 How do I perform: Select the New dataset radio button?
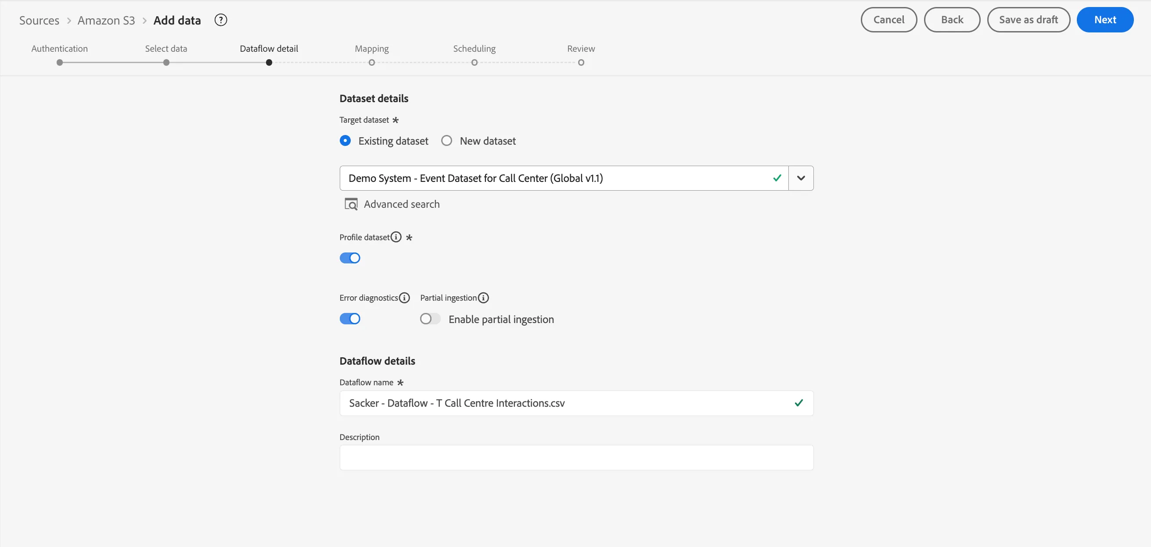446,141
